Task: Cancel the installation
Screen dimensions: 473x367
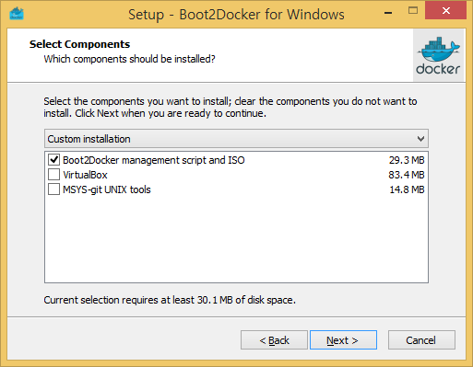Action: (x=421, y=340)
